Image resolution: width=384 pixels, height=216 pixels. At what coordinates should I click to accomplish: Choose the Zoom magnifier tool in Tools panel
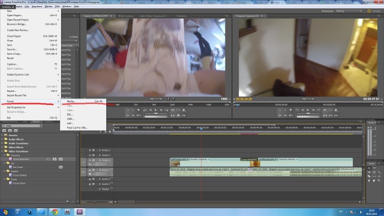(x=379, y=181)
